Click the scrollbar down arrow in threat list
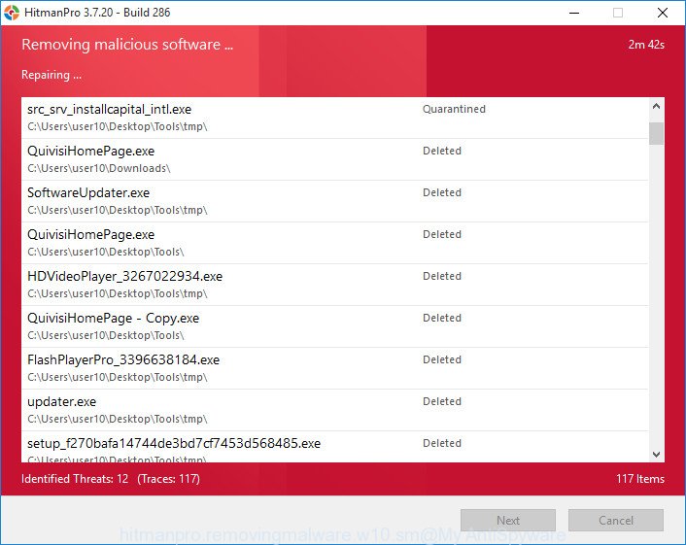The height and width of the screenshot is (545, 686). coord(656,454)
